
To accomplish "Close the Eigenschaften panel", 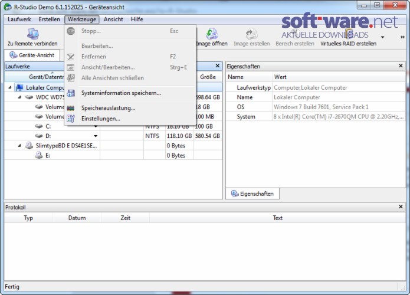I will coord(401,65).
